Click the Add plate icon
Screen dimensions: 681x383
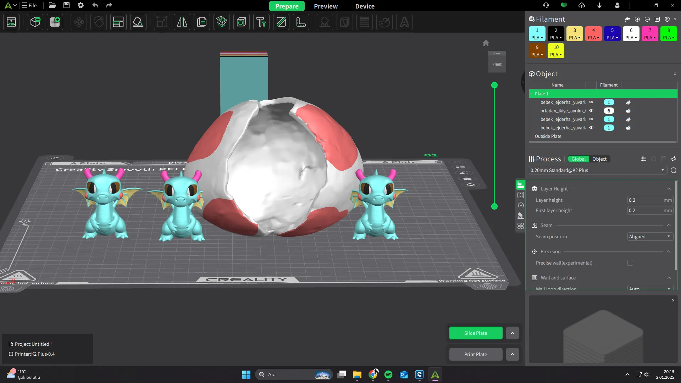click(x=55, y=22)
